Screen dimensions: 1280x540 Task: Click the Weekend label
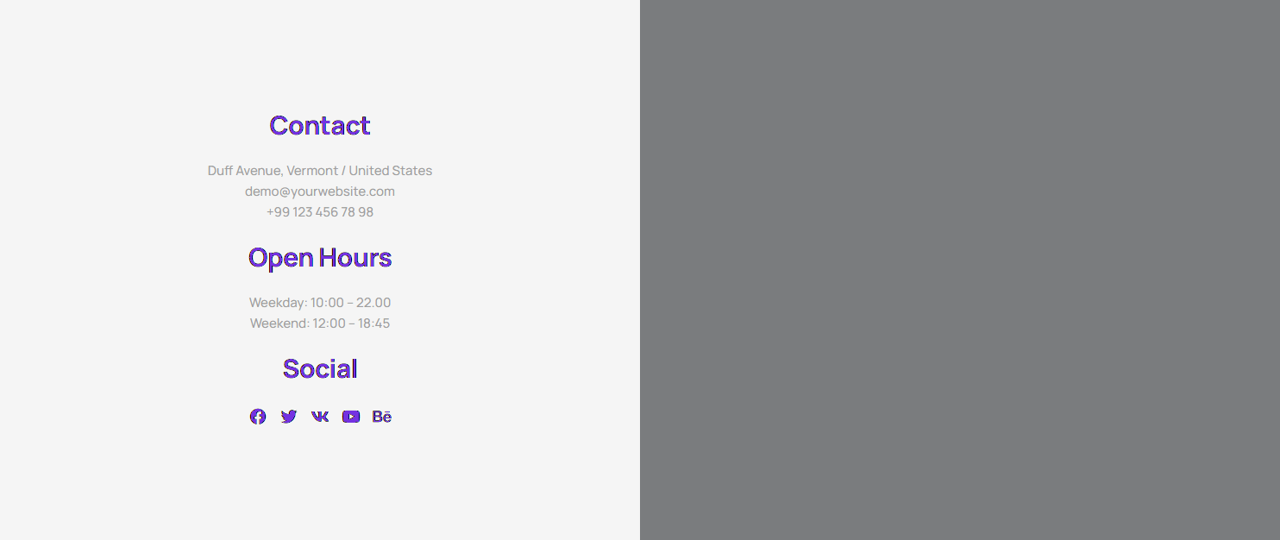coord(279,323)
